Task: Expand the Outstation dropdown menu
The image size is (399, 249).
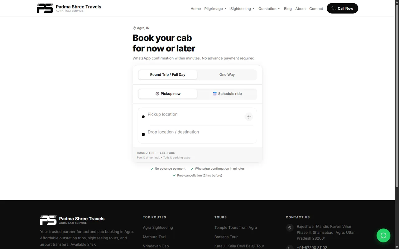Action: 269,9
